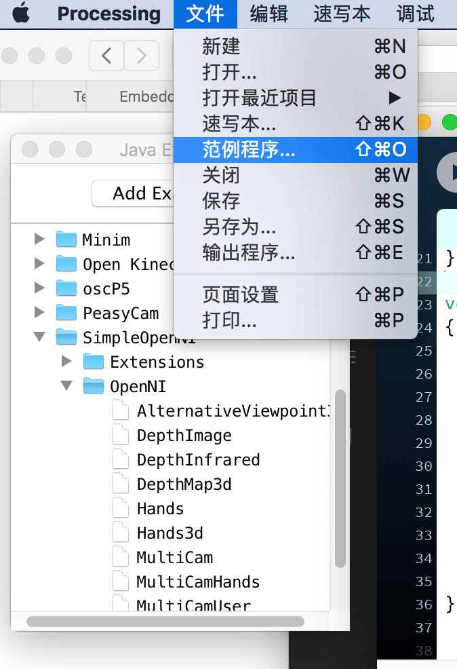Select the OpenNI folder icon
Screen dimensions: 457x669
pos(94,385)
